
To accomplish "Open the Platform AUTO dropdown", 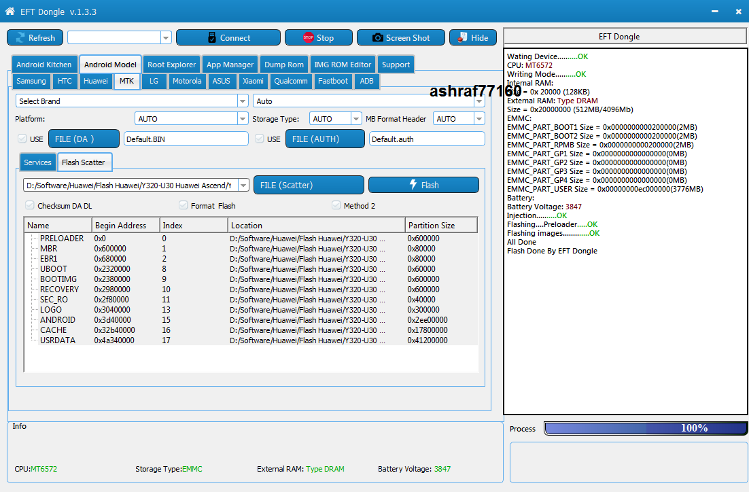I will (243, 118).
